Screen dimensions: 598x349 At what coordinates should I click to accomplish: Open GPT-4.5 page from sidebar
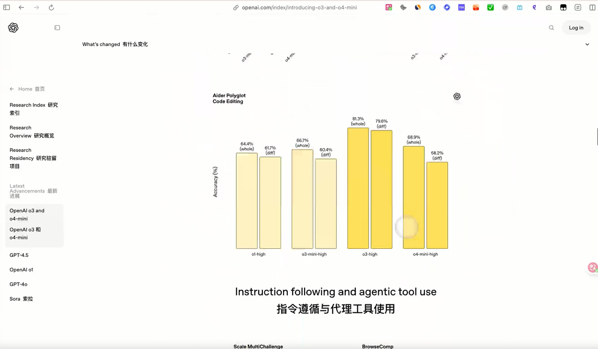point(19,255)
